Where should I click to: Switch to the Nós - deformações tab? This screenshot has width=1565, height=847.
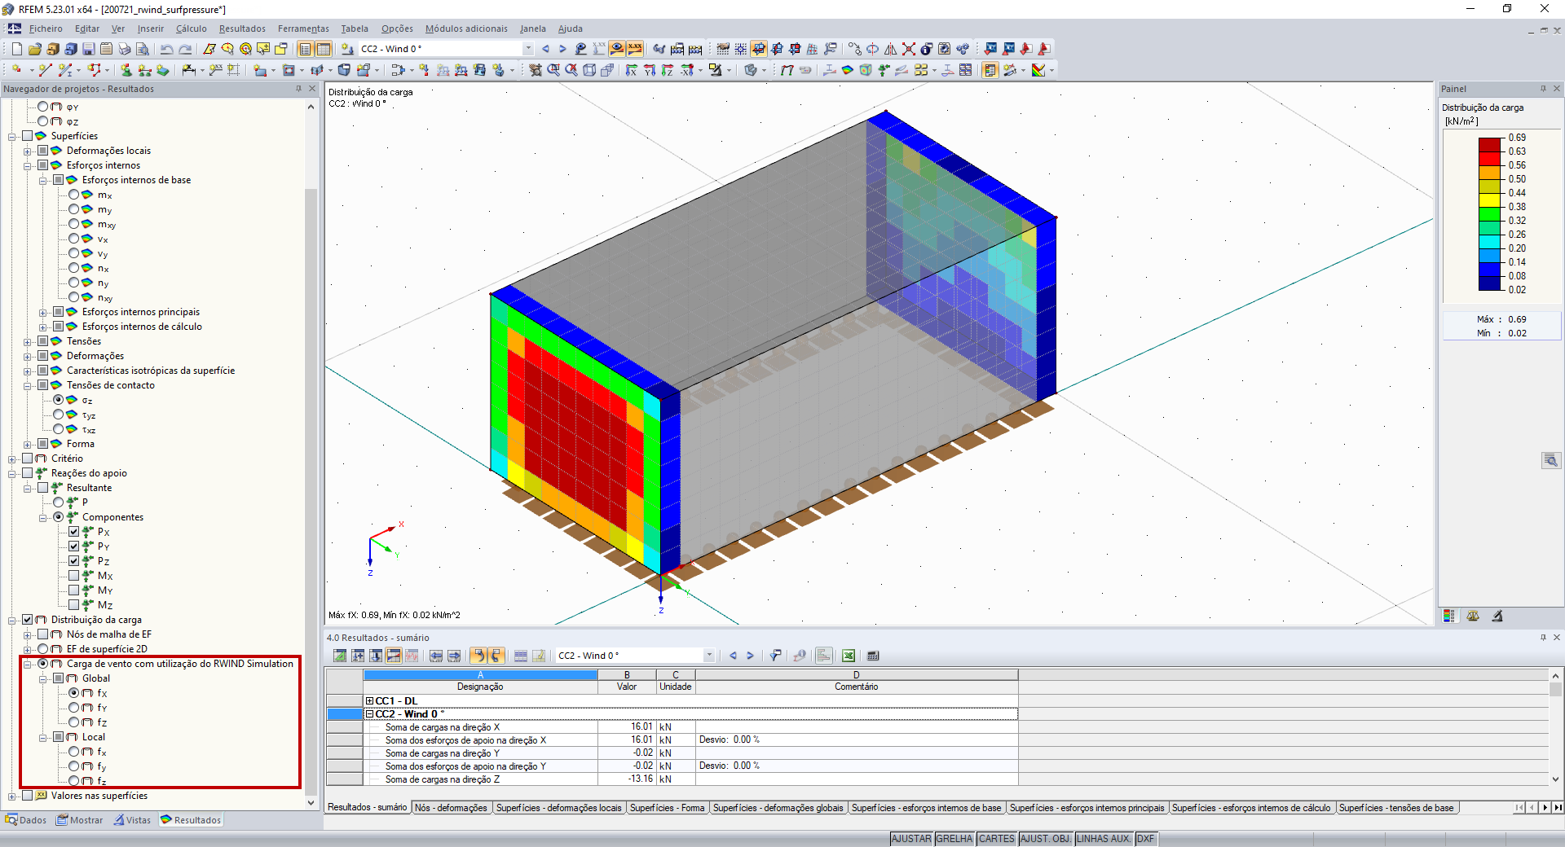(451, 808)
